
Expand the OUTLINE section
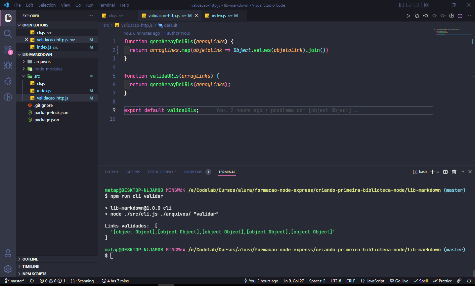[x=57, y=259]
